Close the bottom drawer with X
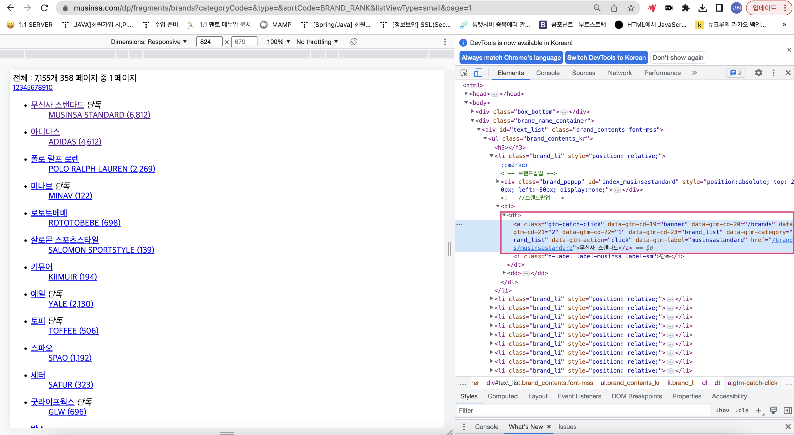Viewport: 794px width, 435px height. coord(788,427)
